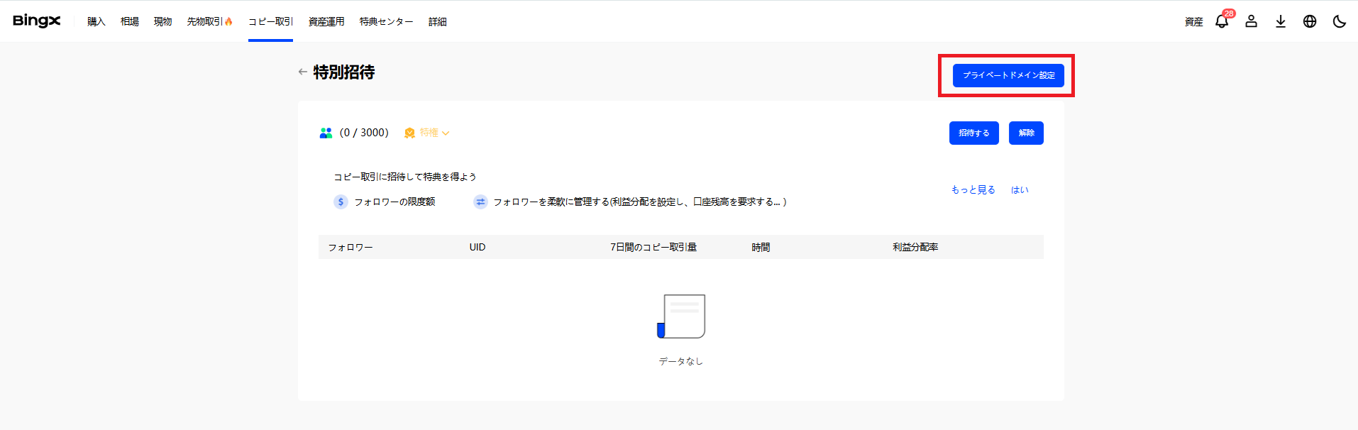Click the BingX logo
Viewport: 1358px width, 430px height.
37,21
